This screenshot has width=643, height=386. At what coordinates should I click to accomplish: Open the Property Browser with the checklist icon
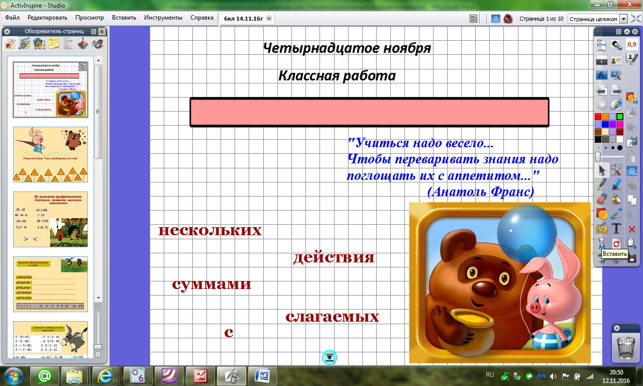(x=68, y=44)
